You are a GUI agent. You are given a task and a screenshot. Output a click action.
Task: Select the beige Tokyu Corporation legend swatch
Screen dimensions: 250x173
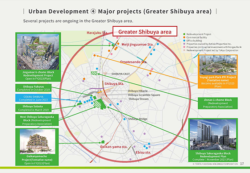coord(184,50)
